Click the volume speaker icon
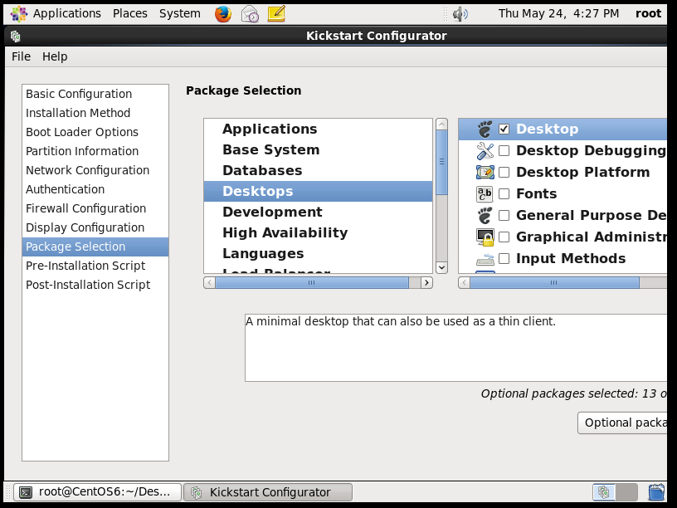 coord(460,14)
